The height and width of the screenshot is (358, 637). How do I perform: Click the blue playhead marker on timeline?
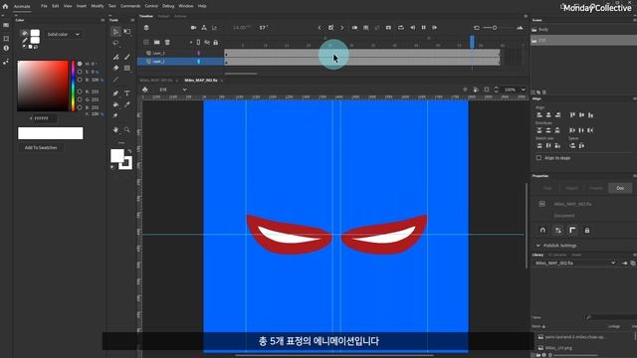point(472,42)
